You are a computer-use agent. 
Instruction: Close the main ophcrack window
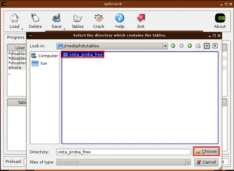tap(231, 4)
